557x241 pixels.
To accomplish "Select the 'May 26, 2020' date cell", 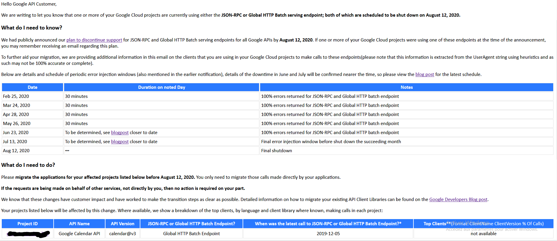I will pyautogui.click(x=33, y=124).
